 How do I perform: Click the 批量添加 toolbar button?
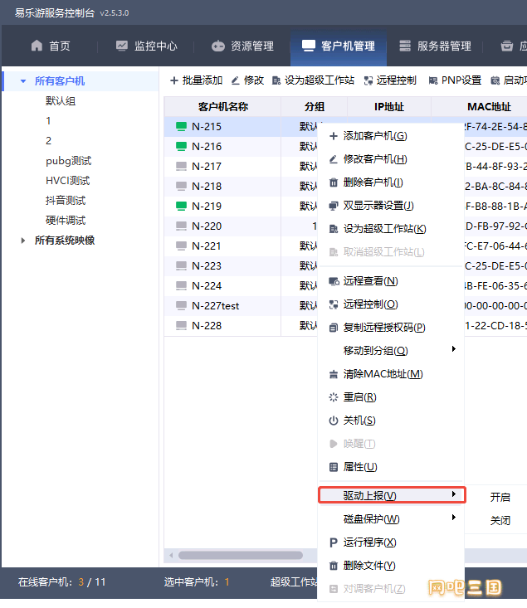tap(197, 80)
